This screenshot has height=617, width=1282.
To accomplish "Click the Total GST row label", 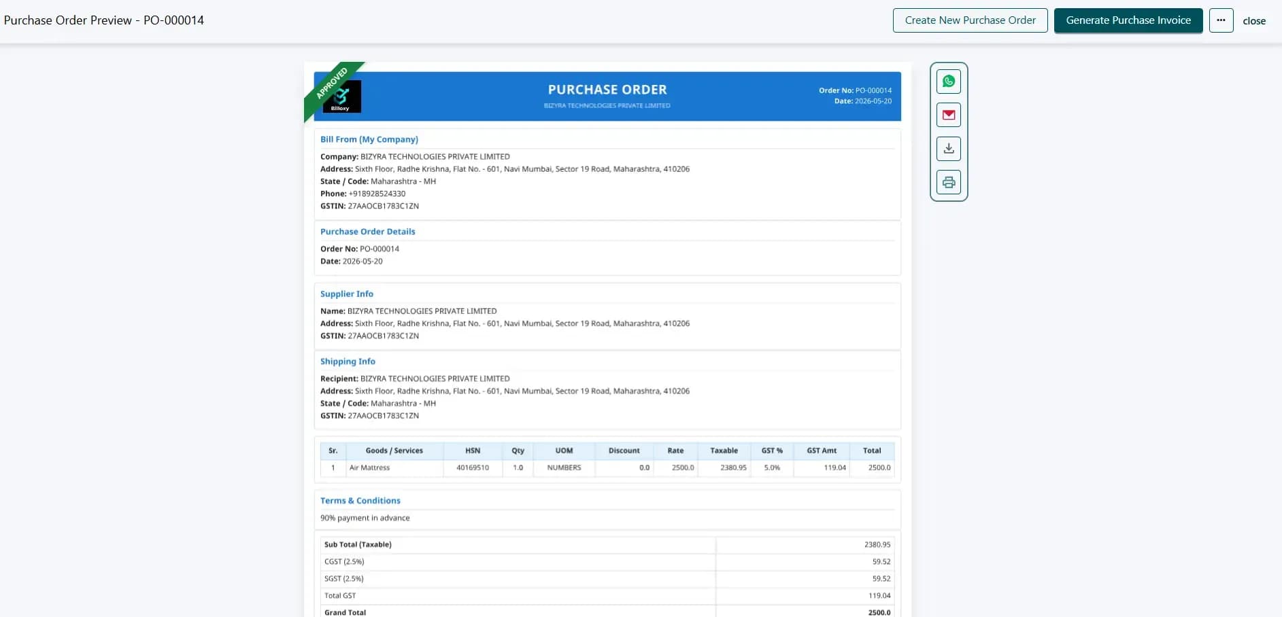I will point(340,596).
